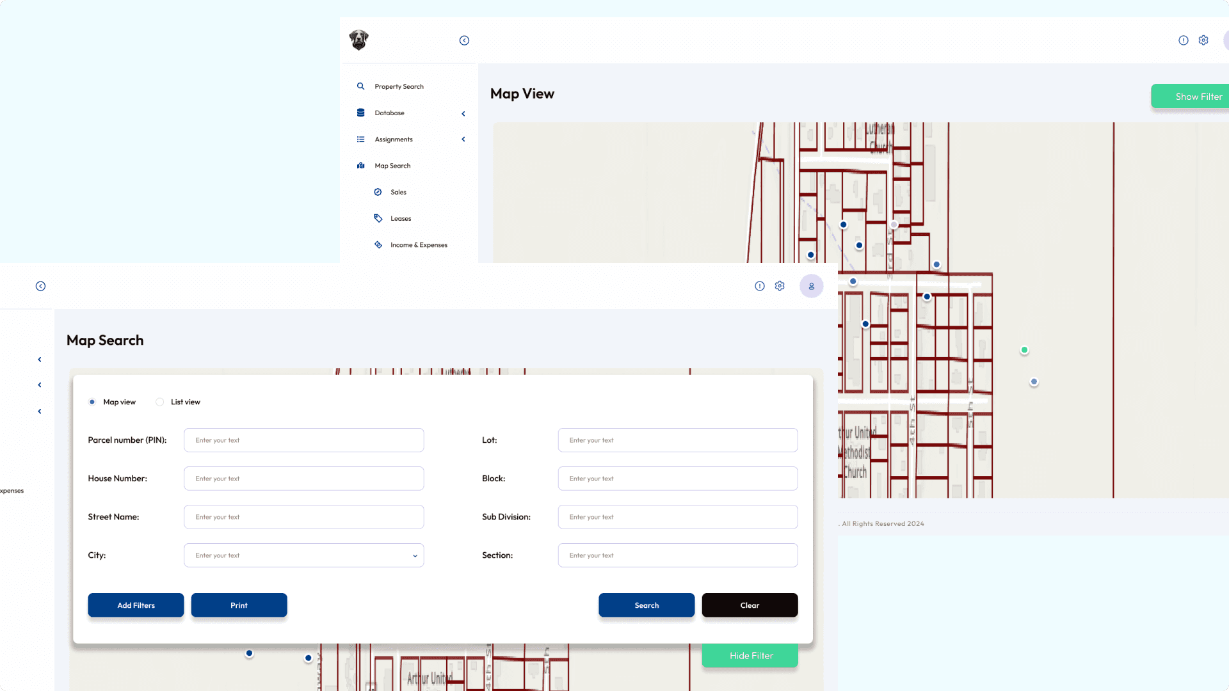This screenshot has height=691, width=1229.
Task: Open Property Search menu item
Action: point(399,86)
